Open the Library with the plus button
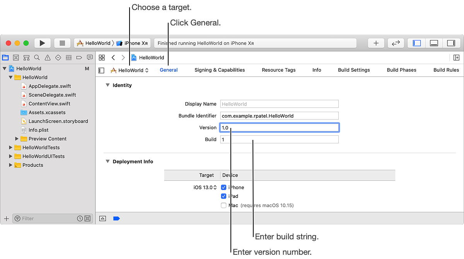 [376, 43]
